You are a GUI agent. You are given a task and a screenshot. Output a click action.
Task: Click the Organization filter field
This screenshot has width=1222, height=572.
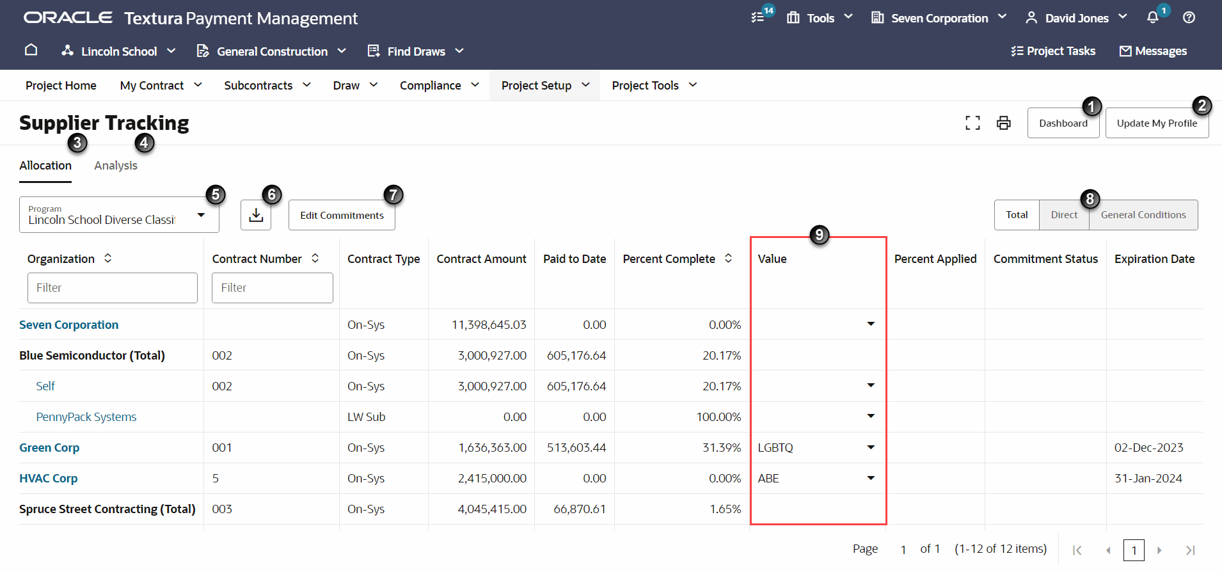(x=113, y=288)
